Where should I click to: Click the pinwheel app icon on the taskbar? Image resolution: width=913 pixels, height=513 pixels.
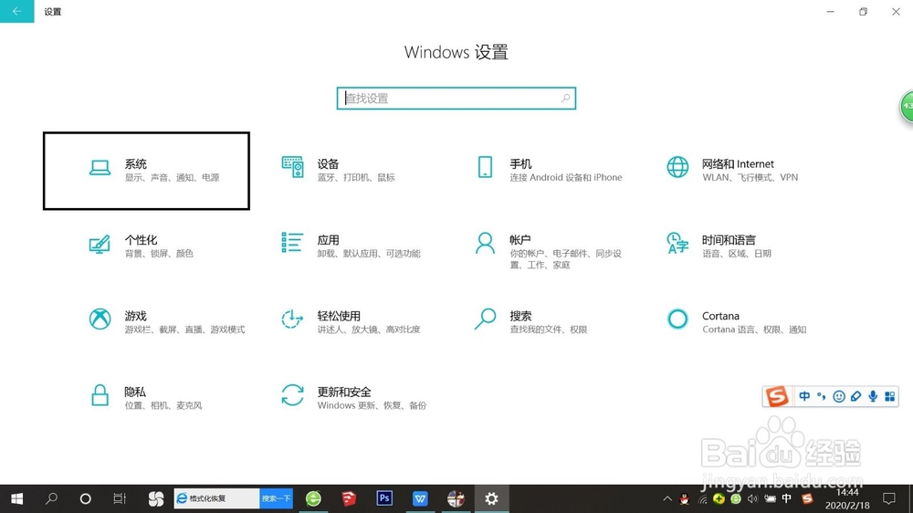point(155,498)
